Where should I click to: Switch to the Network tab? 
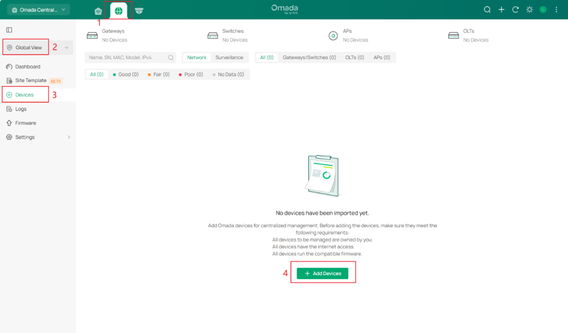[197, 58]
